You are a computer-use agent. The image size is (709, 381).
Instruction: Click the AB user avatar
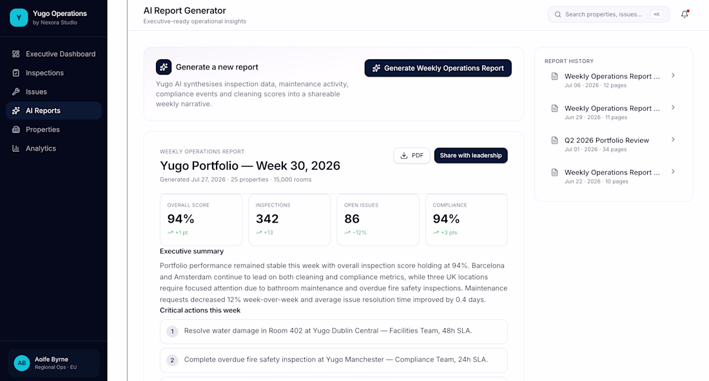pyautogui.click(x=22, y=363)
